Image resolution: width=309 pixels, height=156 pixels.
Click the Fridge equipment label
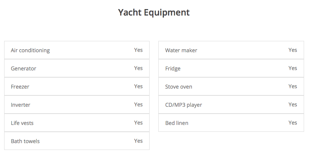click(173, 69)
